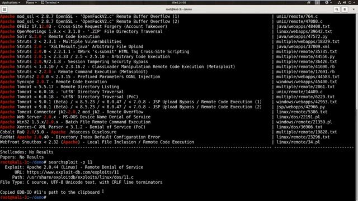Click the path multiple/remote/17691.rb
Viewport: 358px width, 201px height.
click(305, 71)
